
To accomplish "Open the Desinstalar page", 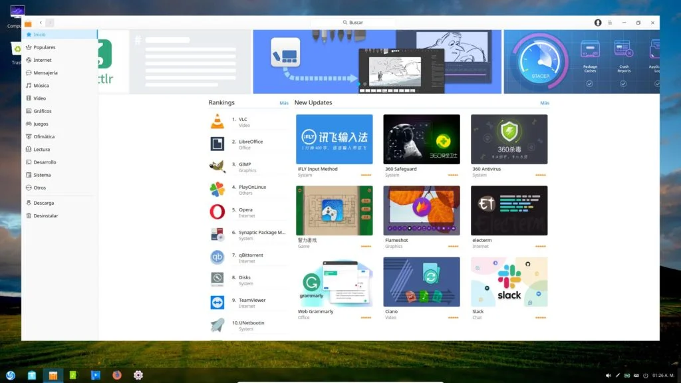I will (59, 215).
